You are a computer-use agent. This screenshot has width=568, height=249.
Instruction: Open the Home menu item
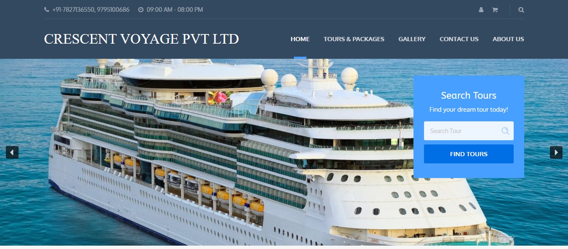click(x=300, y=39)
